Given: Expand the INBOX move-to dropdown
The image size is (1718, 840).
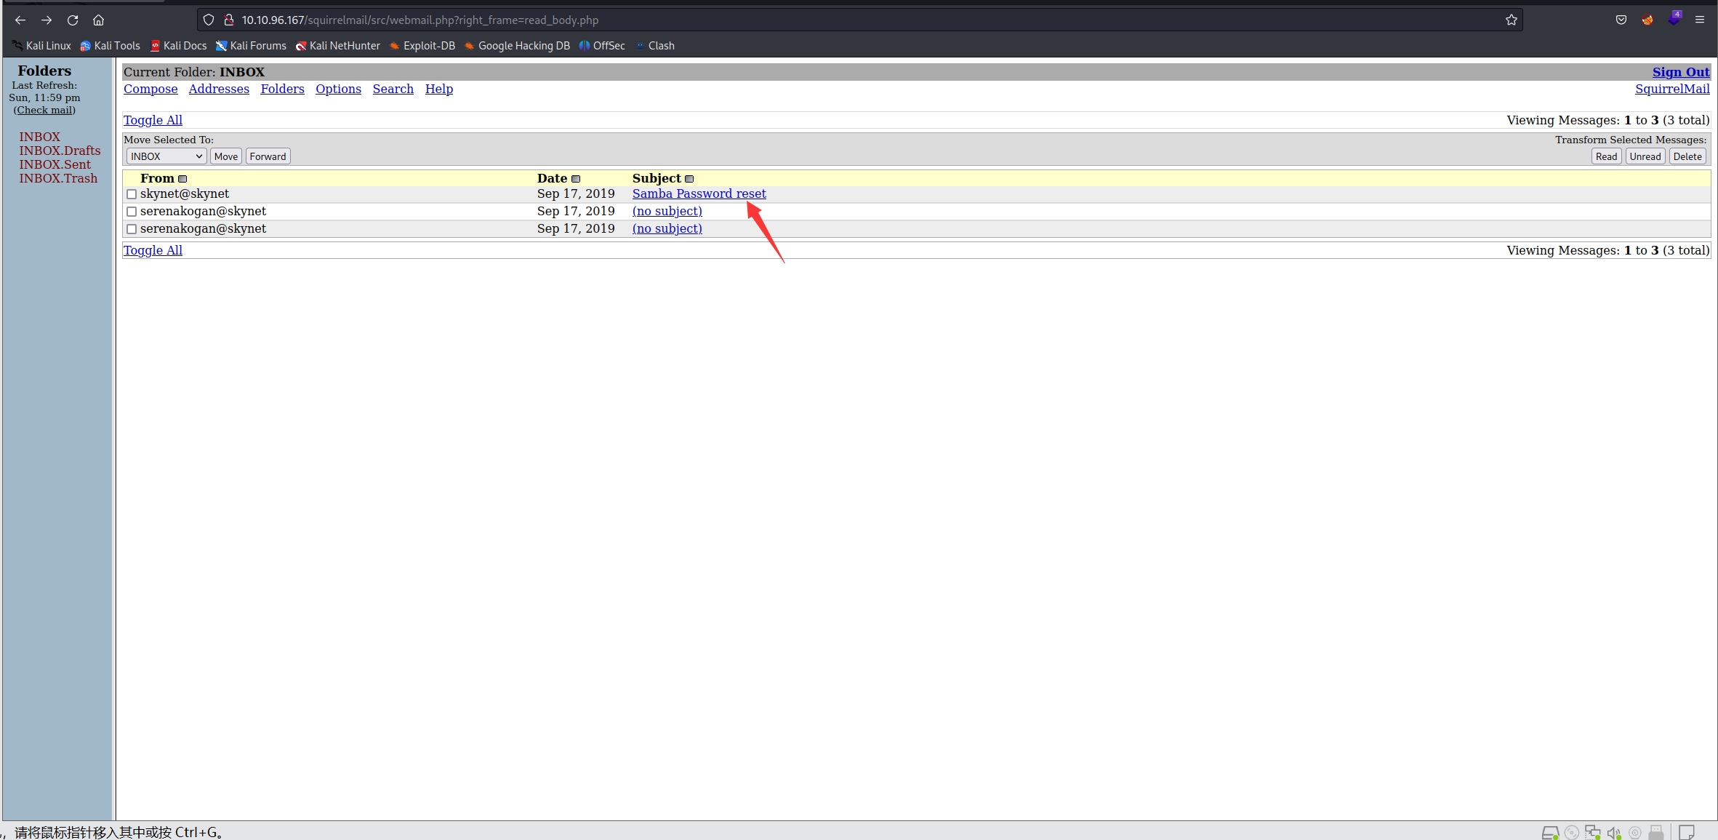Looking at the screenshot, I should tap(166, 156).
